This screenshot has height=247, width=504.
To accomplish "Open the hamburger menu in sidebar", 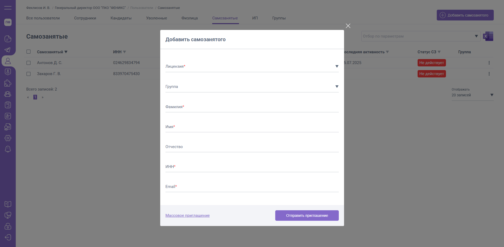I will click(x=8, y=8).
